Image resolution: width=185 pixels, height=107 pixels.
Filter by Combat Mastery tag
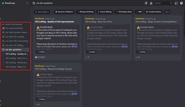(154, 12)
